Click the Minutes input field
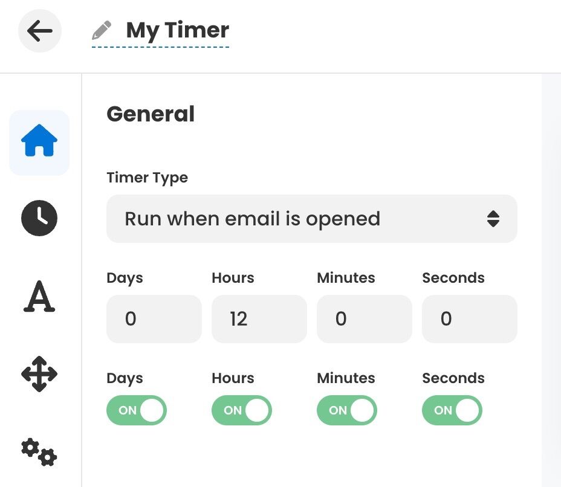 click(x=365, y=319)
